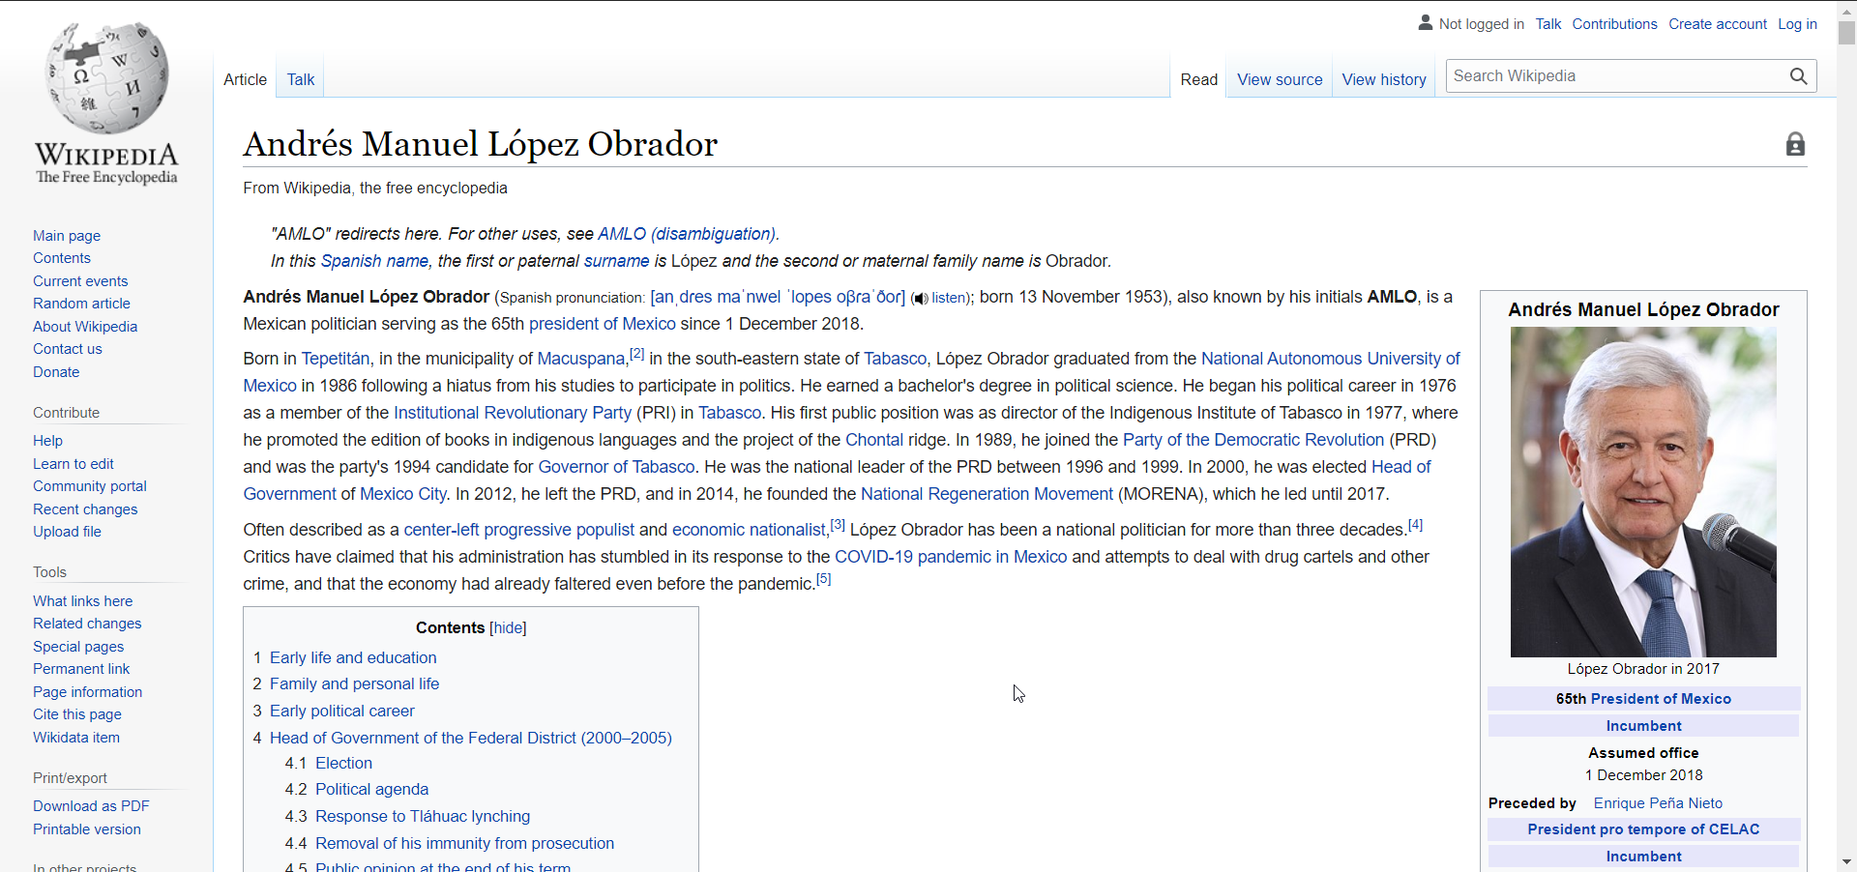Go to Response to Tláhuac lynching section
Viewport: 1857px width, 872px height.
point(423,817)
